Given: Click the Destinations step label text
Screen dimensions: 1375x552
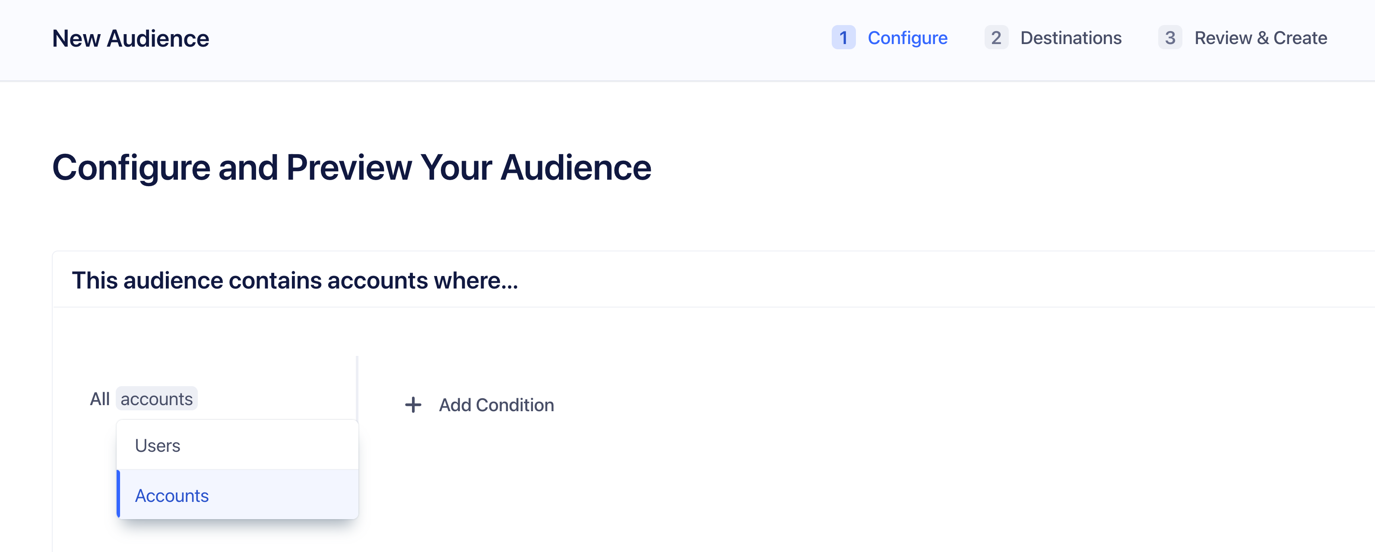Looking at the screenshot, I should click(x=1071, y=38).
